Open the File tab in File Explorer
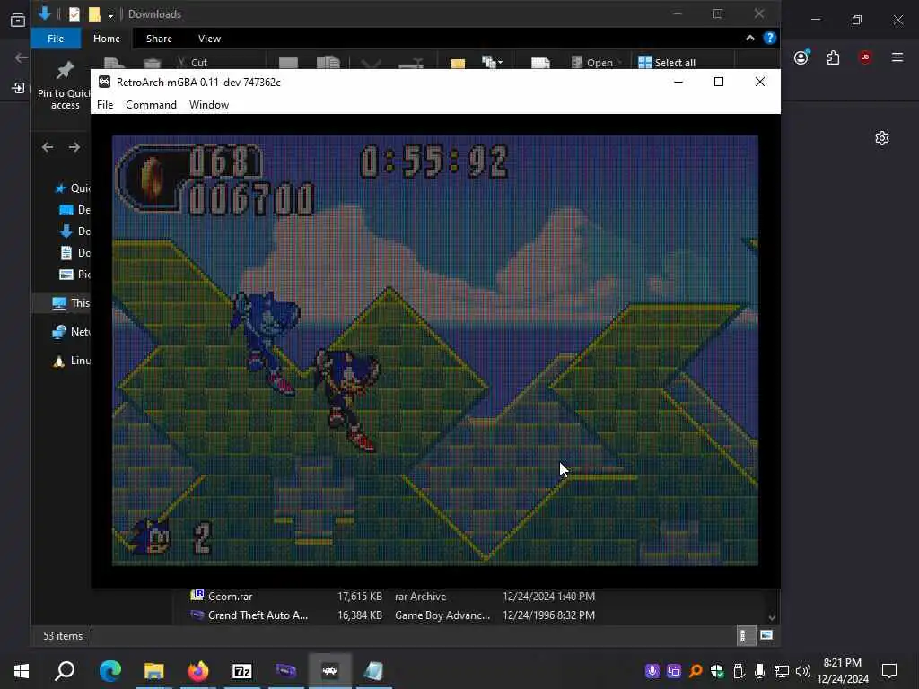This screenshot has height=689, width=919. 56,39
